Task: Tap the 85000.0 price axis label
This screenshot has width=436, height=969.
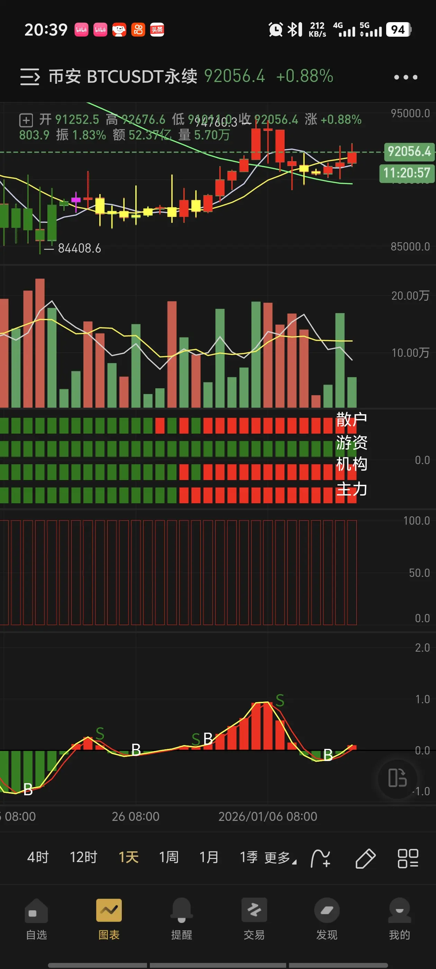Action: (410, 246)
